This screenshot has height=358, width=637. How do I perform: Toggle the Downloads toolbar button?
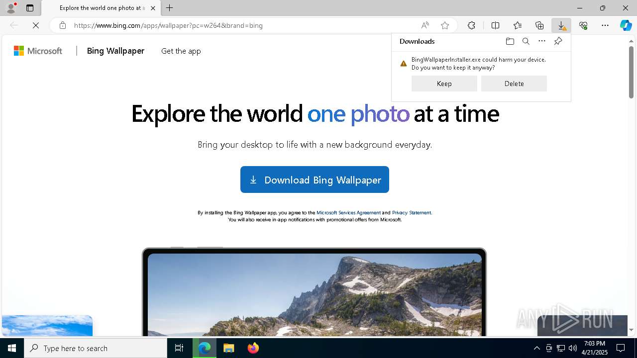click(561, 25)
